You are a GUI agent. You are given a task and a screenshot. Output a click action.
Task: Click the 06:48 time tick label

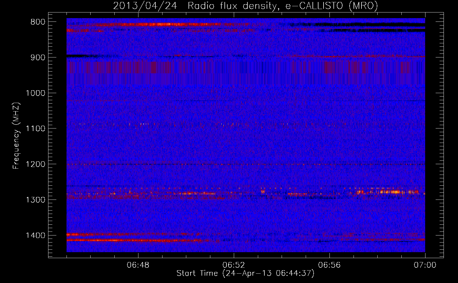[x=138, y=265]
